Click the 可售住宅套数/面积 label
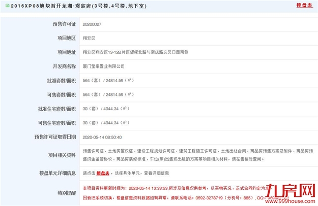Viewport: 318px width, 206px height. [57, 123]
